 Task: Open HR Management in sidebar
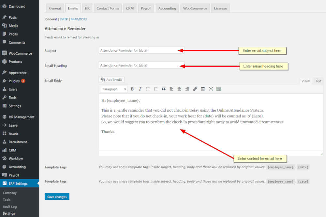click(21, 117)
